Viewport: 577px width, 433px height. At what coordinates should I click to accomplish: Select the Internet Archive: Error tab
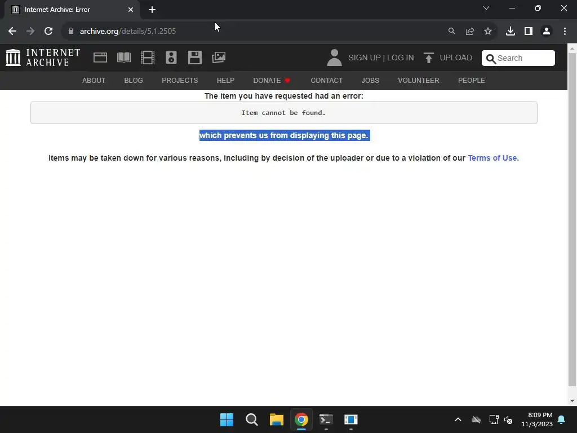(72, 10)
